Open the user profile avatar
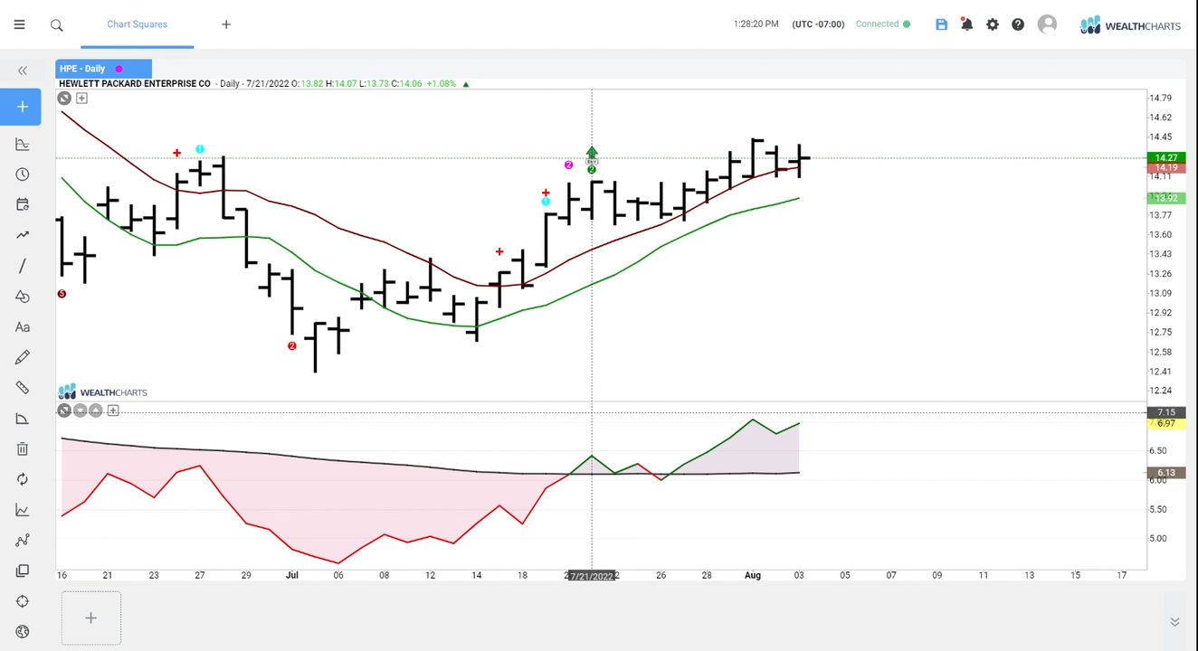The width and height of the screenshot is (1198, 651). tap(1047, 24)
